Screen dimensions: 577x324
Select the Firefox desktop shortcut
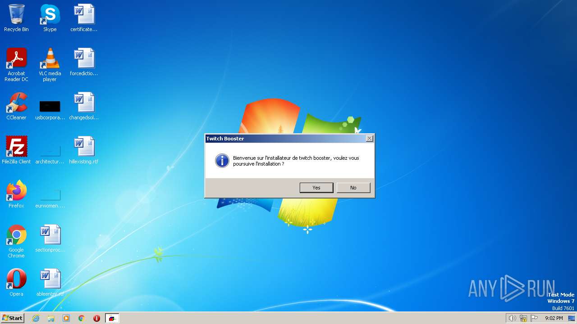16,194
